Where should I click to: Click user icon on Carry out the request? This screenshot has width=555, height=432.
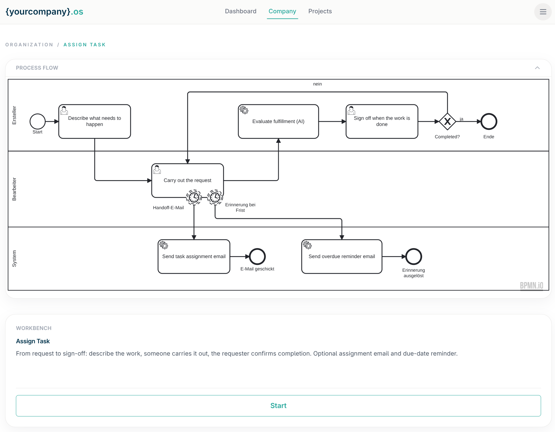[x=157, y=169]
